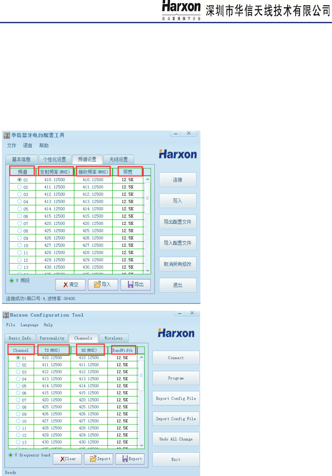Image resolution: width=332 pixels, height=476 pixels.
Task: Select channel 13 radio in Chinese window
Action: coord(20,267)
